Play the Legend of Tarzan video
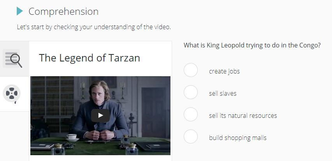The width and height of the screenshot is (332, 161). click(100, 115)
